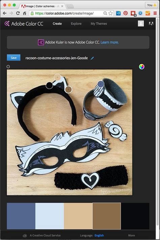This screenshot has height=240, width=160.
Task: Click the Adobe logo in header
Action: click(x=151, y=23)
